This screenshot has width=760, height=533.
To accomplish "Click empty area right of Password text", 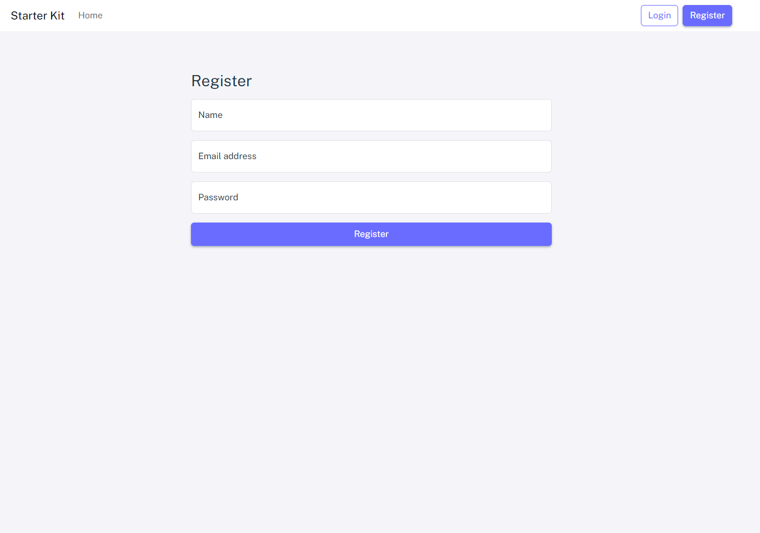I will (x=395, y=198).
